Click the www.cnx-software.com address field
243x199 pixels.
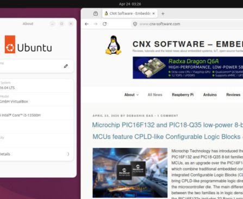pos(186,24)
